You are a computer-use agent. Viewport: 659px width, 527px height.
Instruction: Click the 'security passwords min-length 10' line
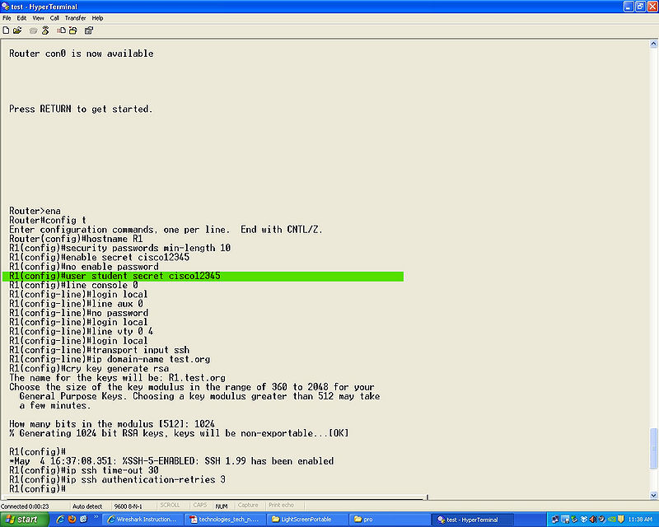coord(119,248)
